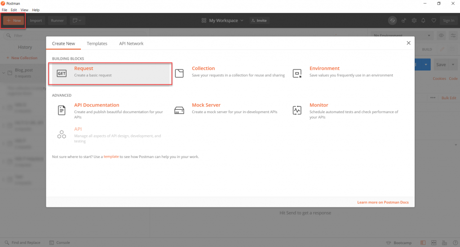Viewport: 460px width, 247px height.
Task: Click the help question mark icon
Action: tap(455, 243)
